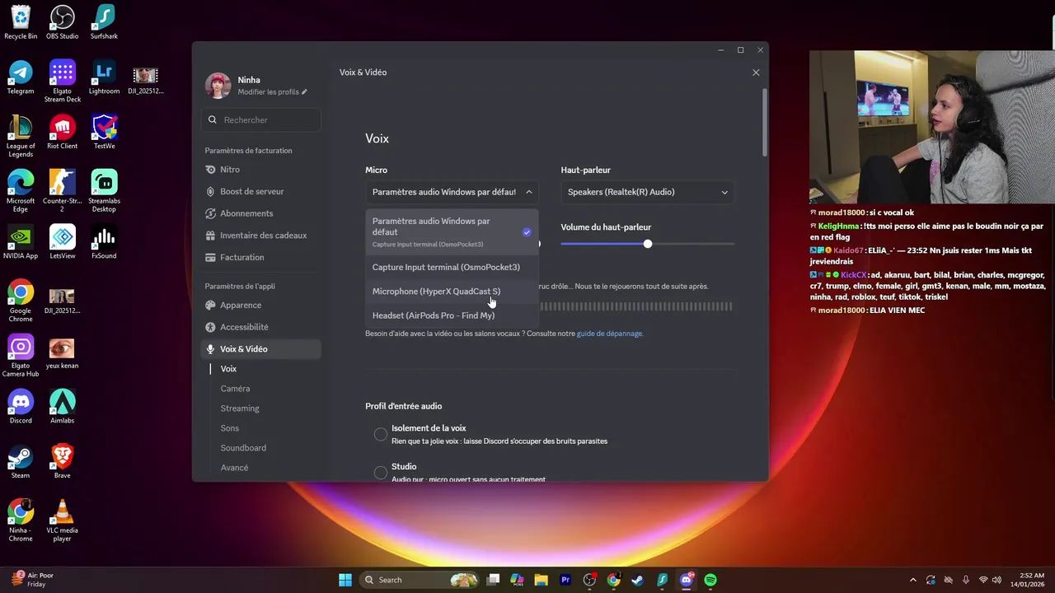Click the settings panel vertical scrollbar
Screen dimensions: 1055x593
point(765,124)
